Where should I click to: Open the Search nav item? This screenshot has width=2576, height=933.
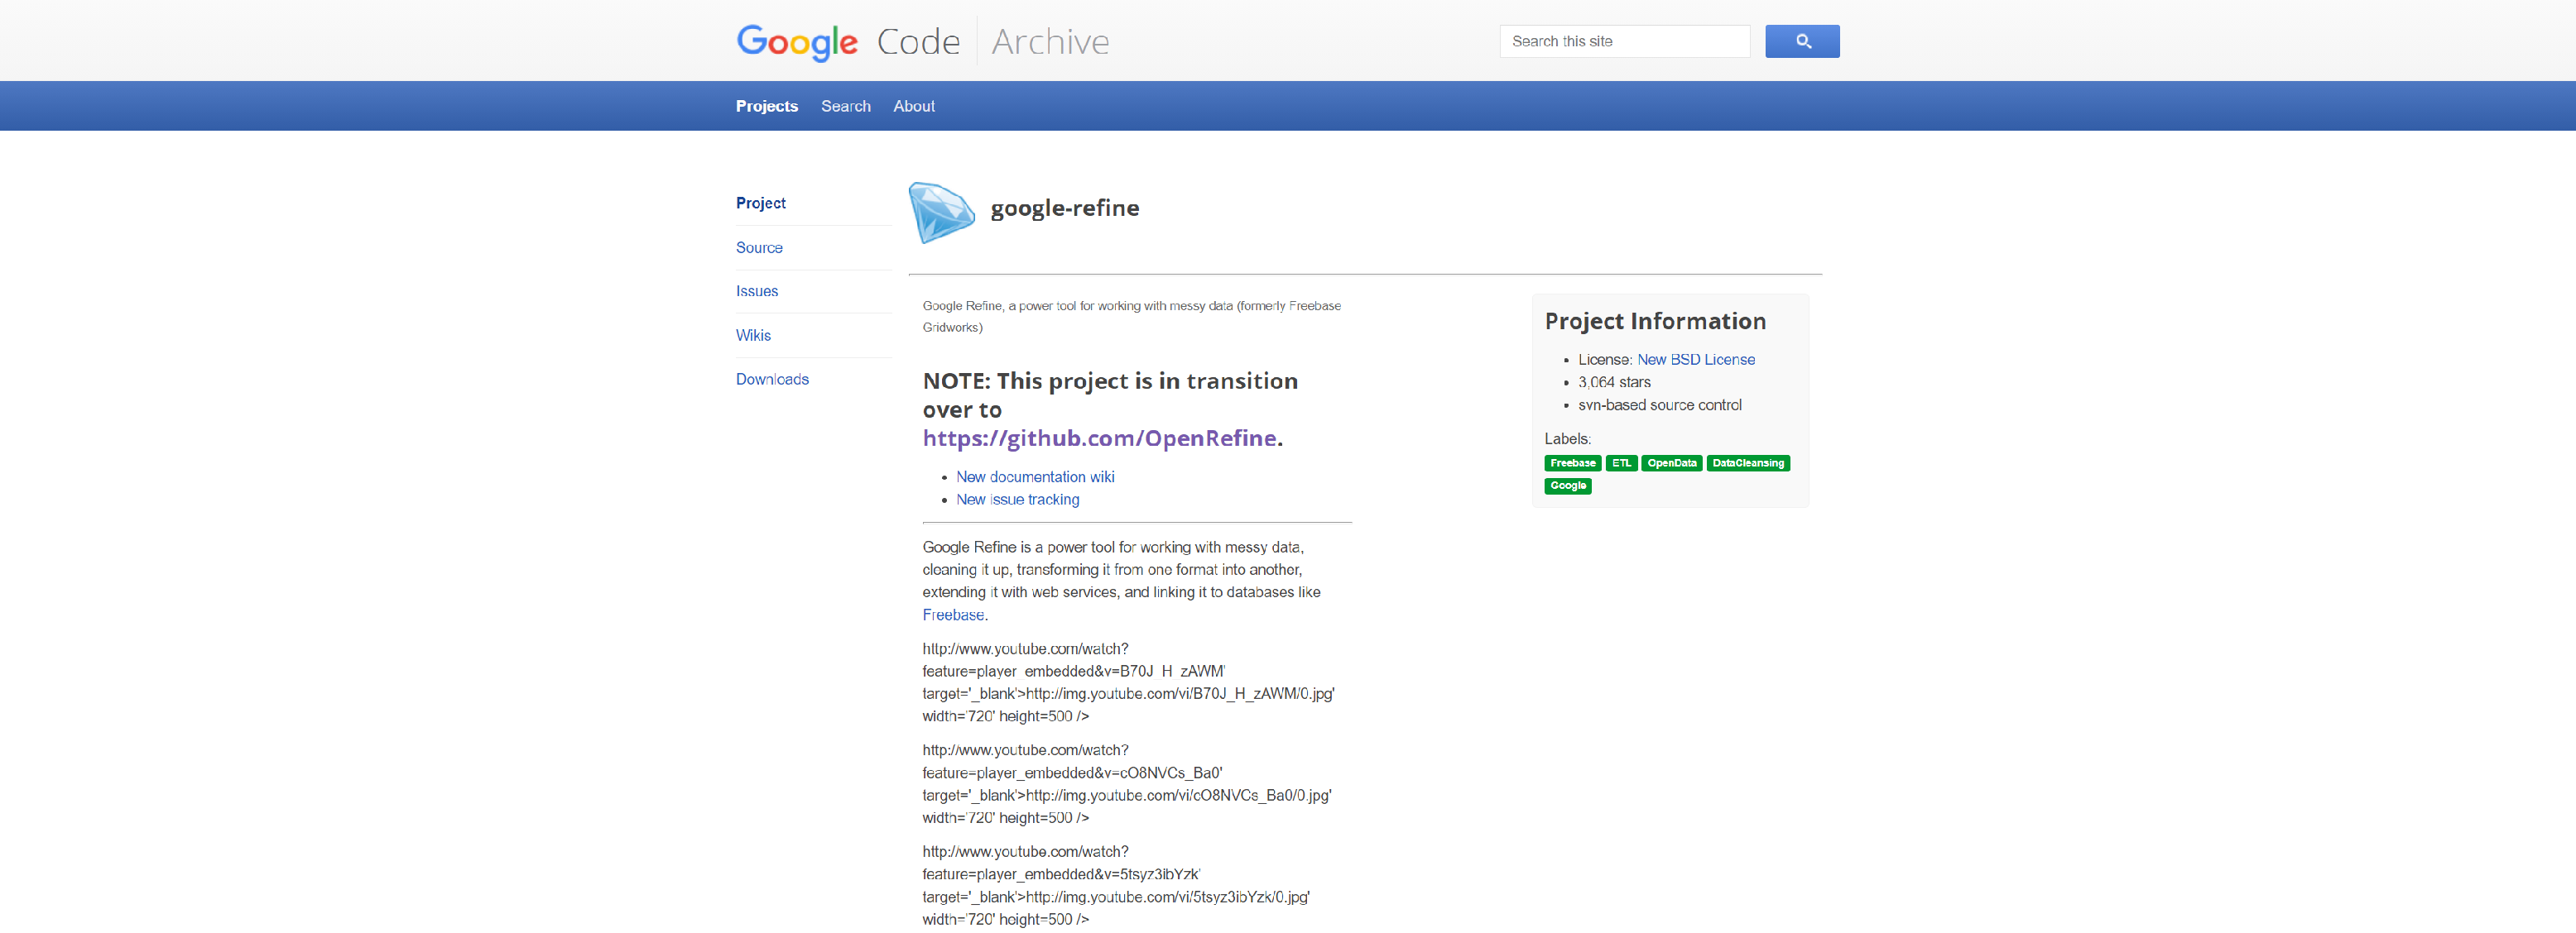point(845,106)
